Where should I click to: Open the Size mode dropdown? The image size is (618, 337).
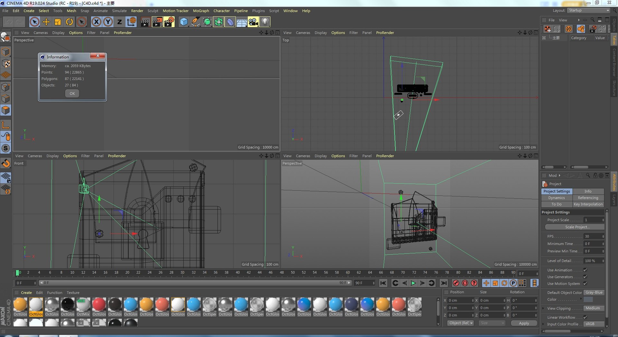click(492, 323)
